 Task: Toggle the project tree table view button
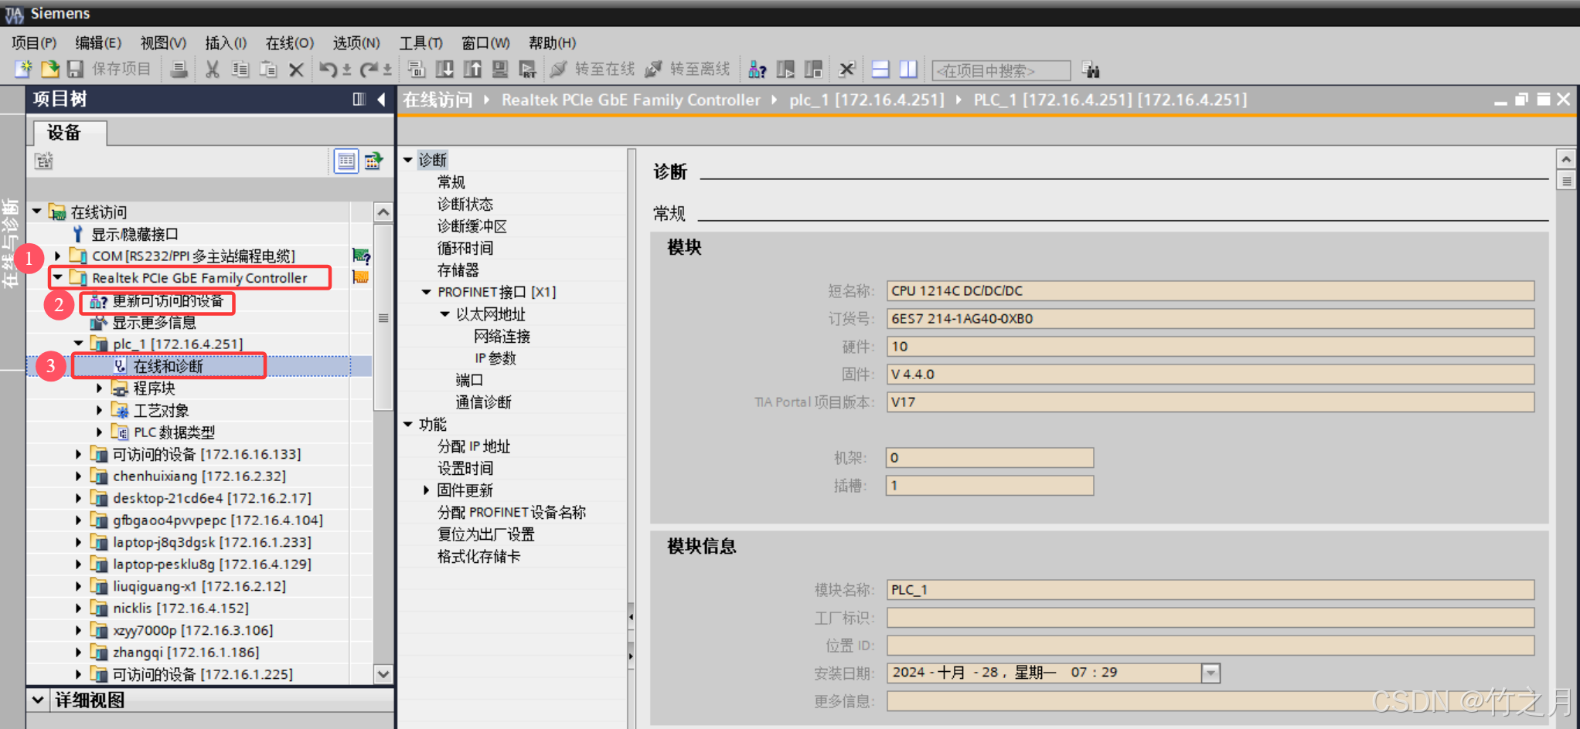pos(346,161)
